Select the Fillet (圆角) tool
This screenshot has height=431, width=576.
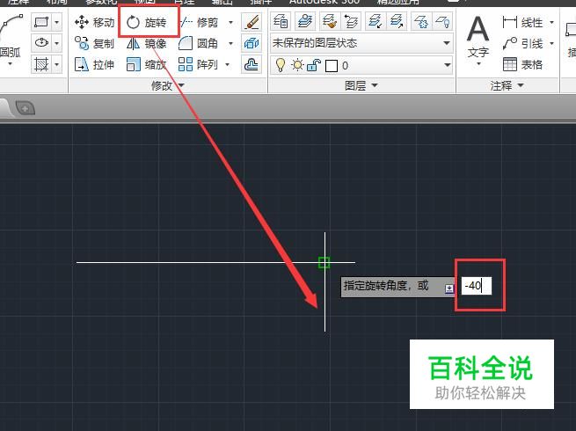tap(199, 43)
